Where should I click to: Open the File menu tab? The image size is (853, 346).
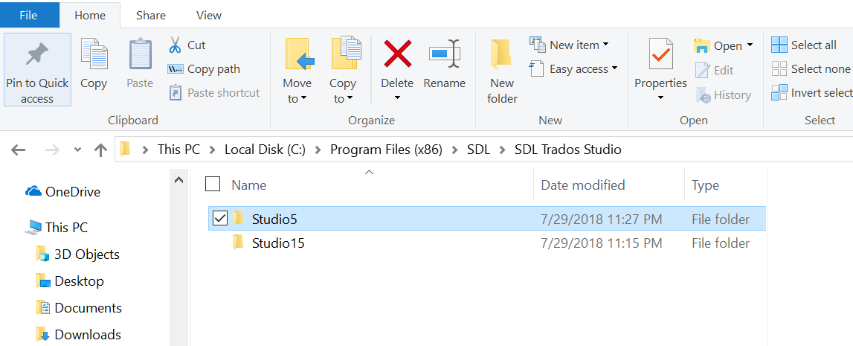tap(28, 15)
